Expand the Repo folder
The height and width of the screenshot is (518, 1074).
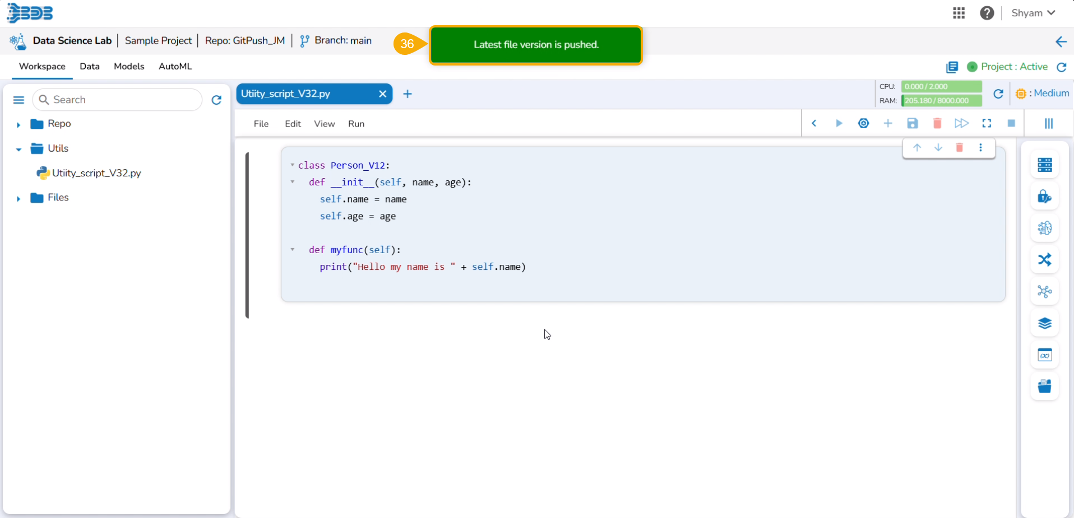[x=18, y=124]
